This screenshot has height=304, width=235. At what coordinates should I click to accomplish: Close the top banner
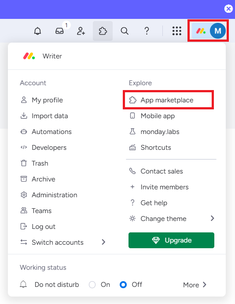tap(228, 8)
